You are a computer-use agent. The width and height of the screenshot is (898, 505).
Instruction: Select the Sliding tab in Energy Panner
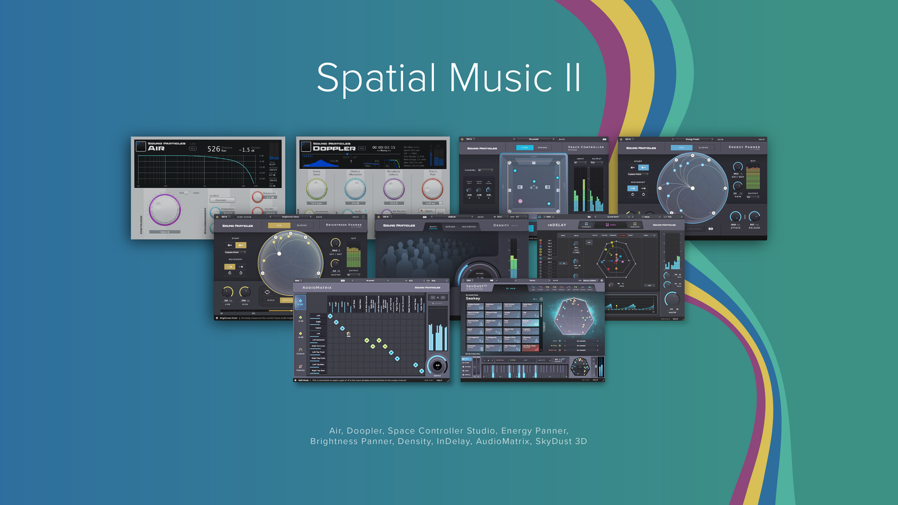click(703, 148)
